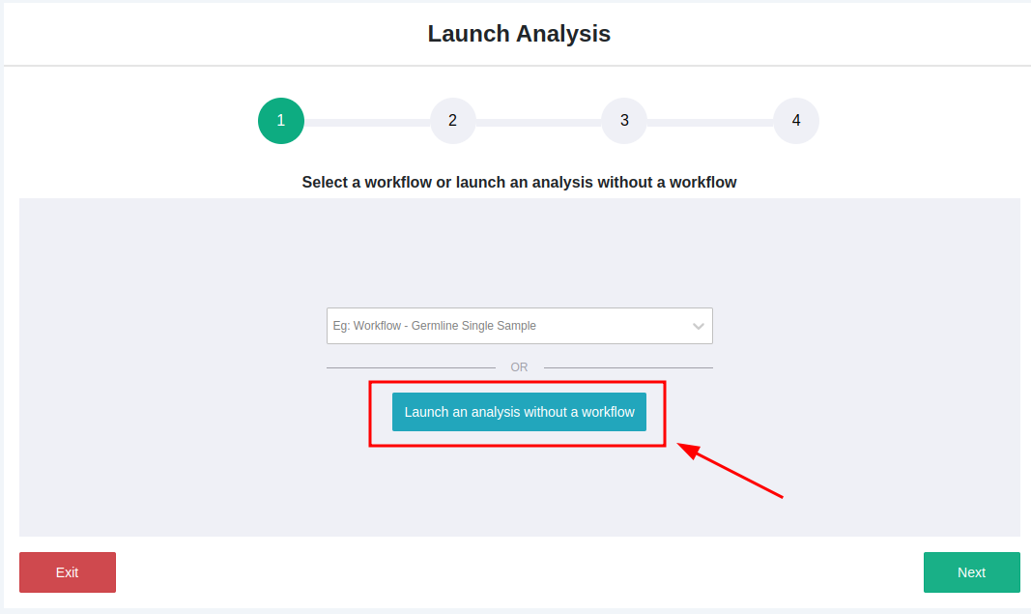Screen dimensions: 1031x614
Task: Click the red arrow annotation head
Action: pos(686,449)
